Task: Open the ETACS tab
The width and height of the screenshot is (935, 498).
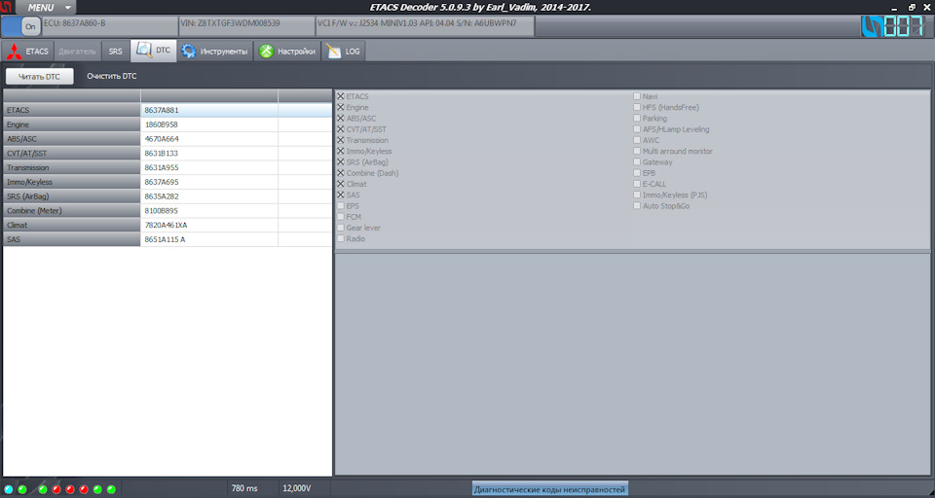Action: pyautogui.click(x=28, y=52)
